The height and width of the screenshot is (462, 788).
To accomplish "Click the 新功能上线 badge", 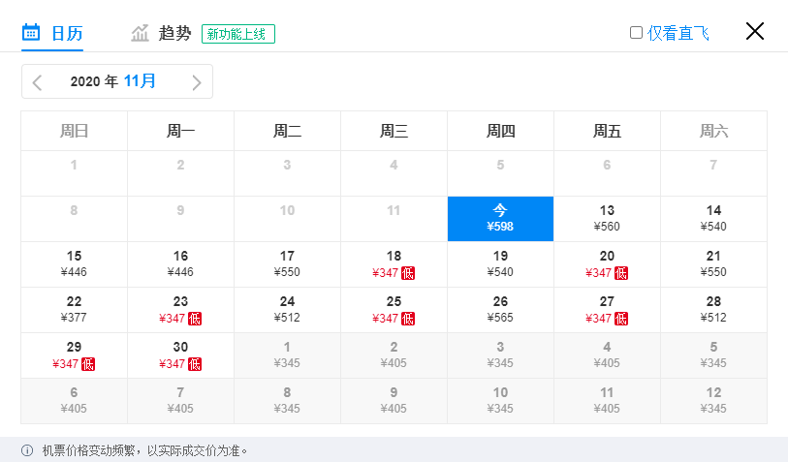I will pos(238,34).
